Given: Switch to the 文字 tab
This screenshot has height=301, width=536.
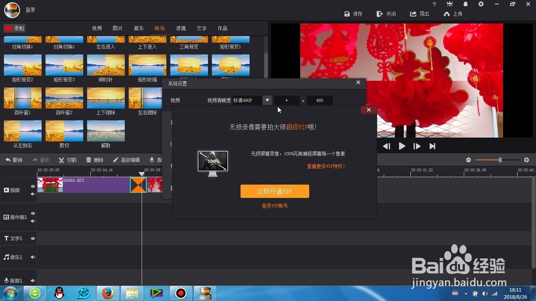Looking at the screenshot, I should tap(202, 28).
